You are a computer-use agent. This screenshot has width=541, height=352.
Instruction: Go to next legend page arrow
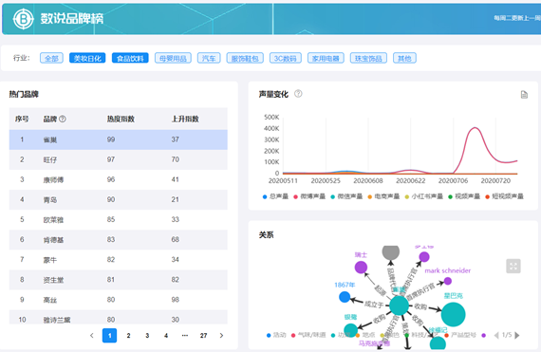[517, 335]
